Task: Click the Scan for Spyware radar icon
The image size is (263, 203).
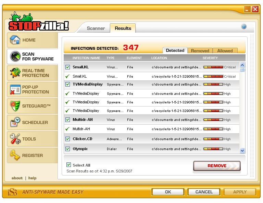Action: pyautogui.click(x=15, y=56)
